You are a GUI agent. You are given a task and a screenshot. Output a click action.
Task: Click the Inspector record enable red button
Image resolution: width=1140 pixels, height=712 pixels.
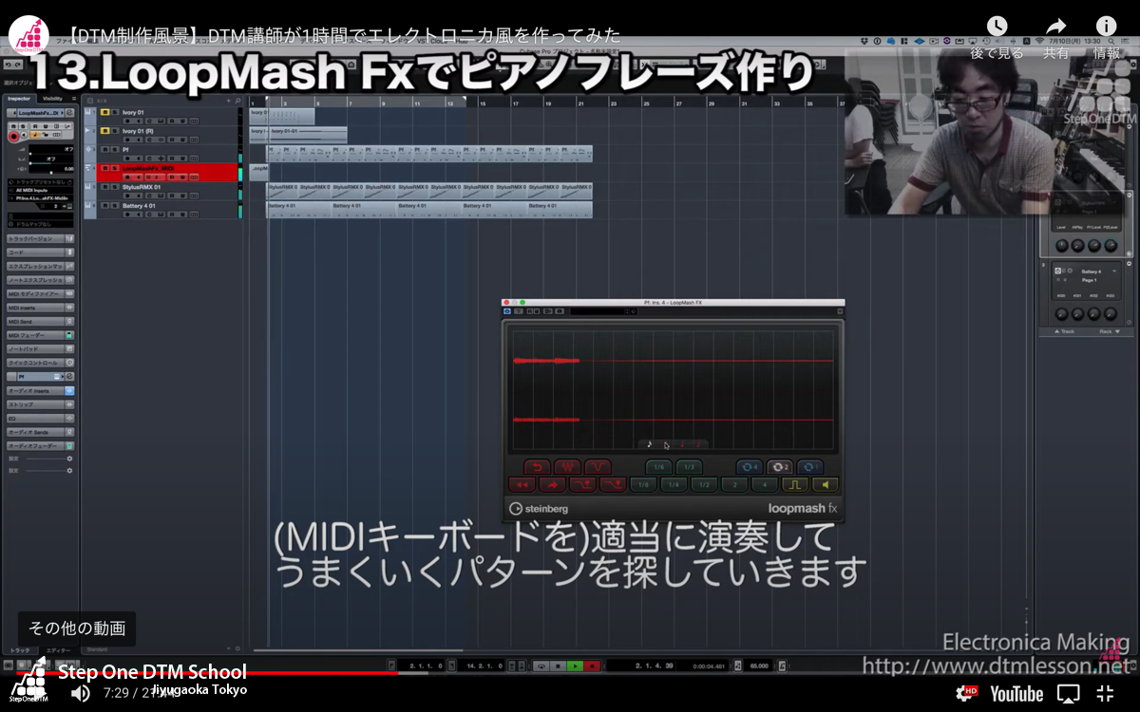coord(13,136)
